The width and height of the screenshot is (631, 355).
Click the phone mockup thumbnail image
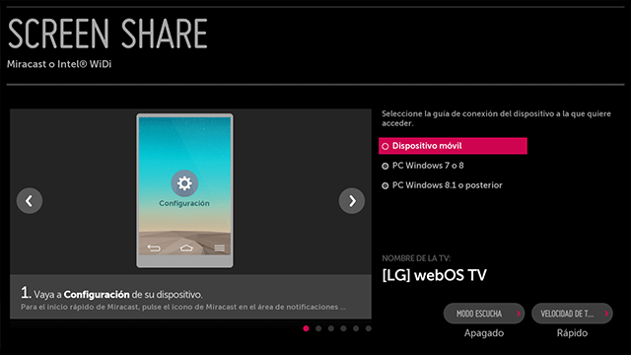[x=184, y=190]
